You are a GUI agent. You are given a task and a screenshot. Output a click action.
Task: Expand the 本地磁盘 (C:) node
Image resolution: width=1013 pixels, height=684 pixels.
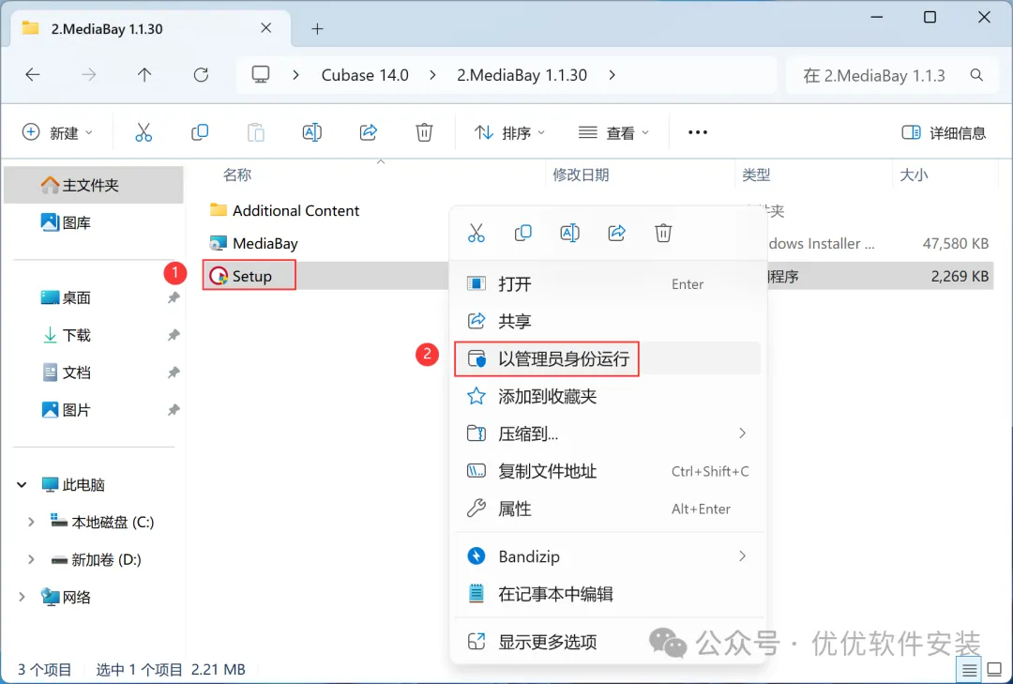pos(30,522)
